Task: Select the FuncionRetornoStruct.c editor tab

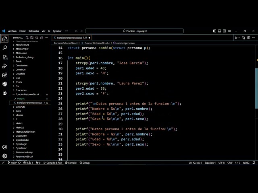Action: (72, 38)
